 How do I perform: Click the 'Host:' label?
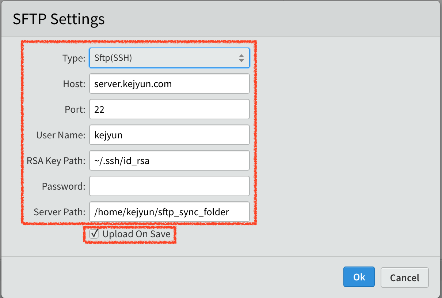coord(74,84)
